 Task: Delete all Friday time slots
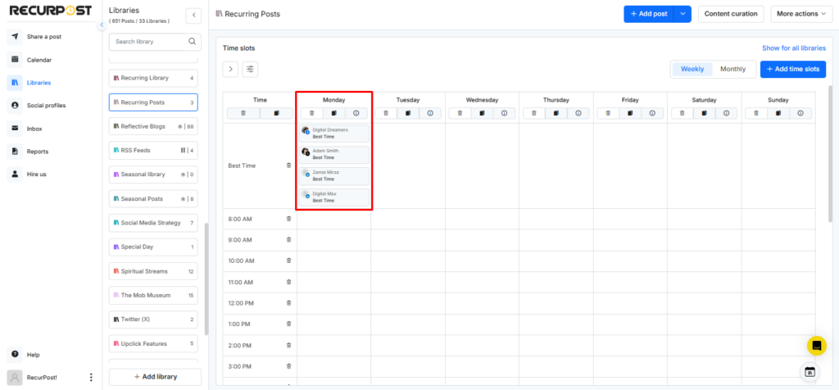[609, 113]
